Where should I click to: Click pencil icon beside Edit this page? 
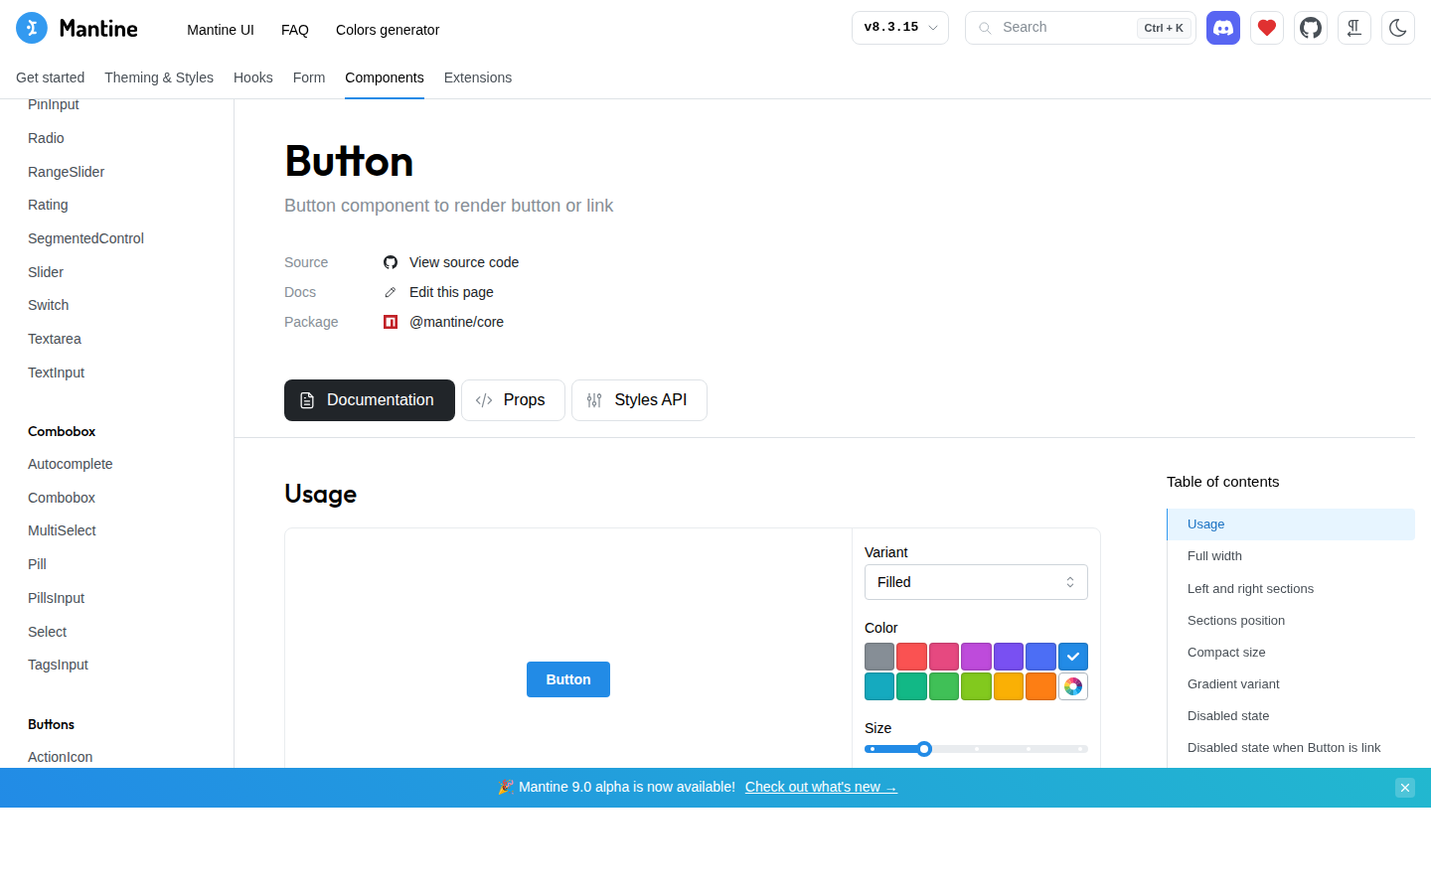[x=391, y=292]
